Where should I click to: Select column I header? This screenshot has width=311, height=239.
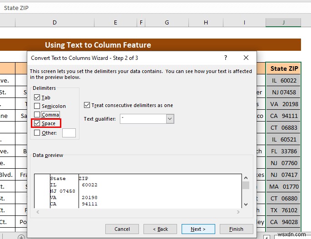(x=244, y=23)
